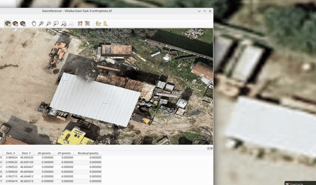
Task: Activate the Pan hand tool
Action: tap(34, 24)
